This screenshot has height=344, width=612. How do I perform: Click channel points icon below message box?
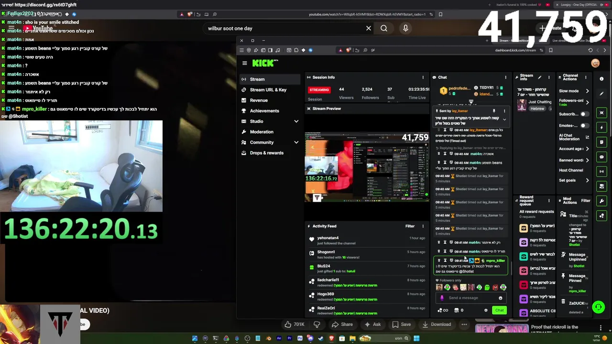pyautogui.click(x=442, y=311)
